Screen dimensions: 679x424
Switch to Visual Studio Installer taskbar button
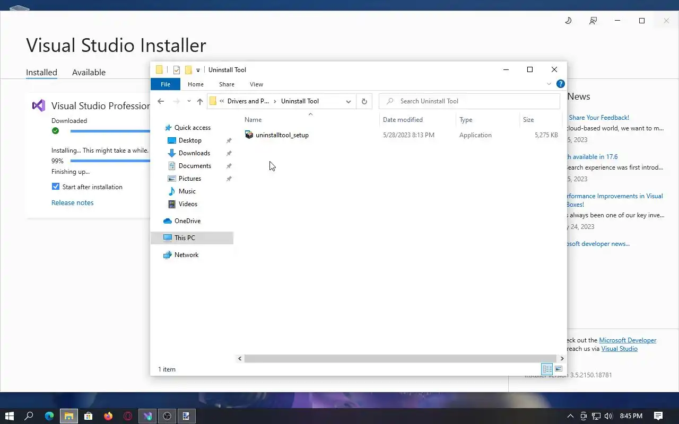[x=147, y=416]
